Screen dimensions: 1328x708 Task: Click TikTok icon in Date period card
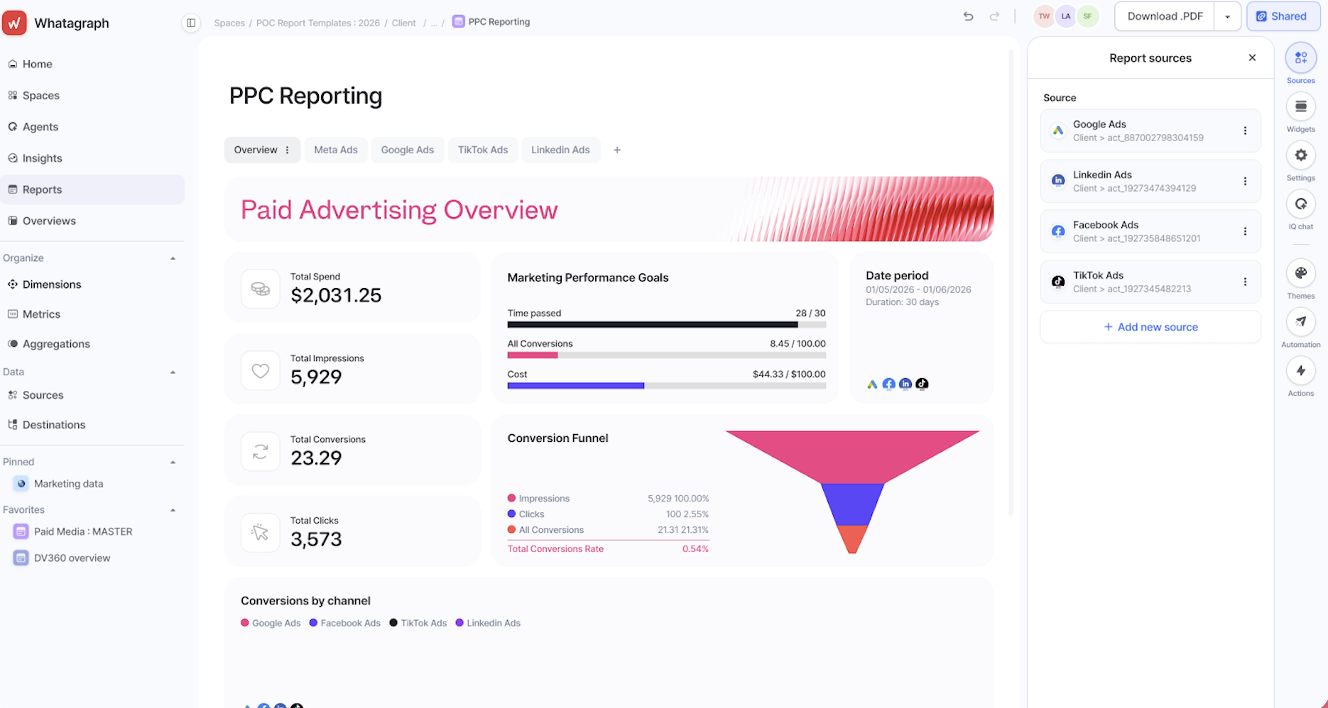tap(922, 384)
